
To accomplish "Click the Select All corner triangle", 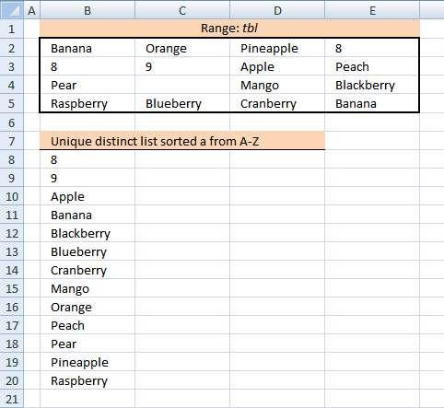I will click(x=12, y=10).
